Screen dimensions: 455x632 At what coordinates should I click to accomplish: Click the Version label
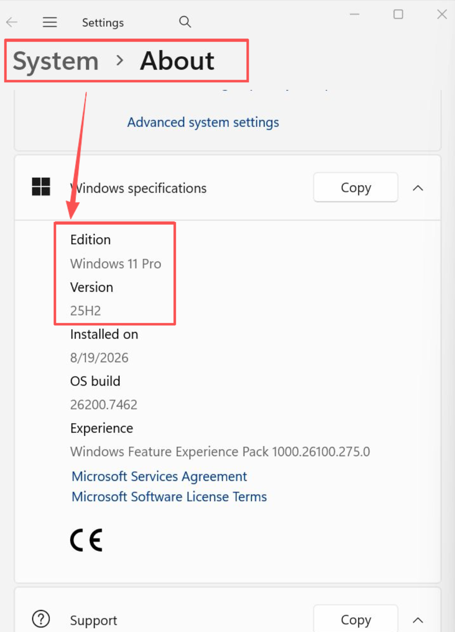[x=92, y=287]
